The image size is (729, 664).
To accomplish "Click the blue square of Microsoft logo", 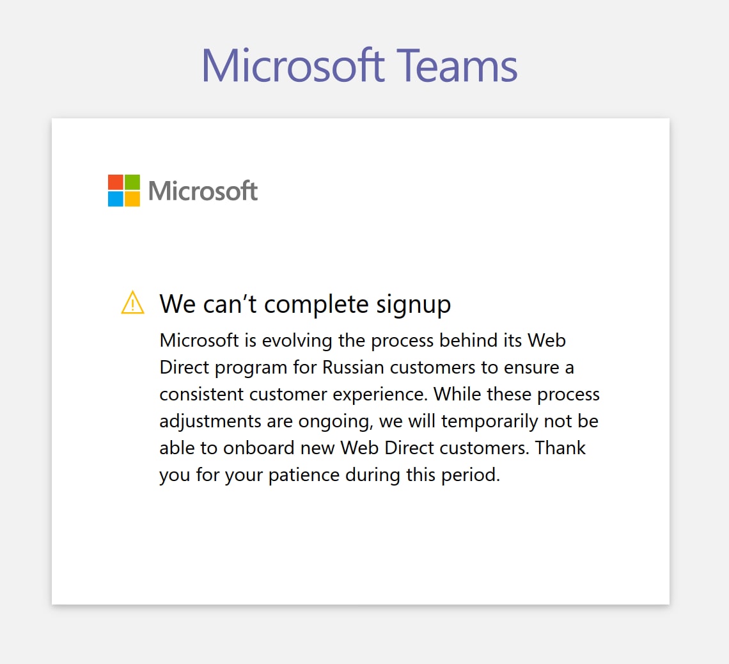I will click(115, 199).
